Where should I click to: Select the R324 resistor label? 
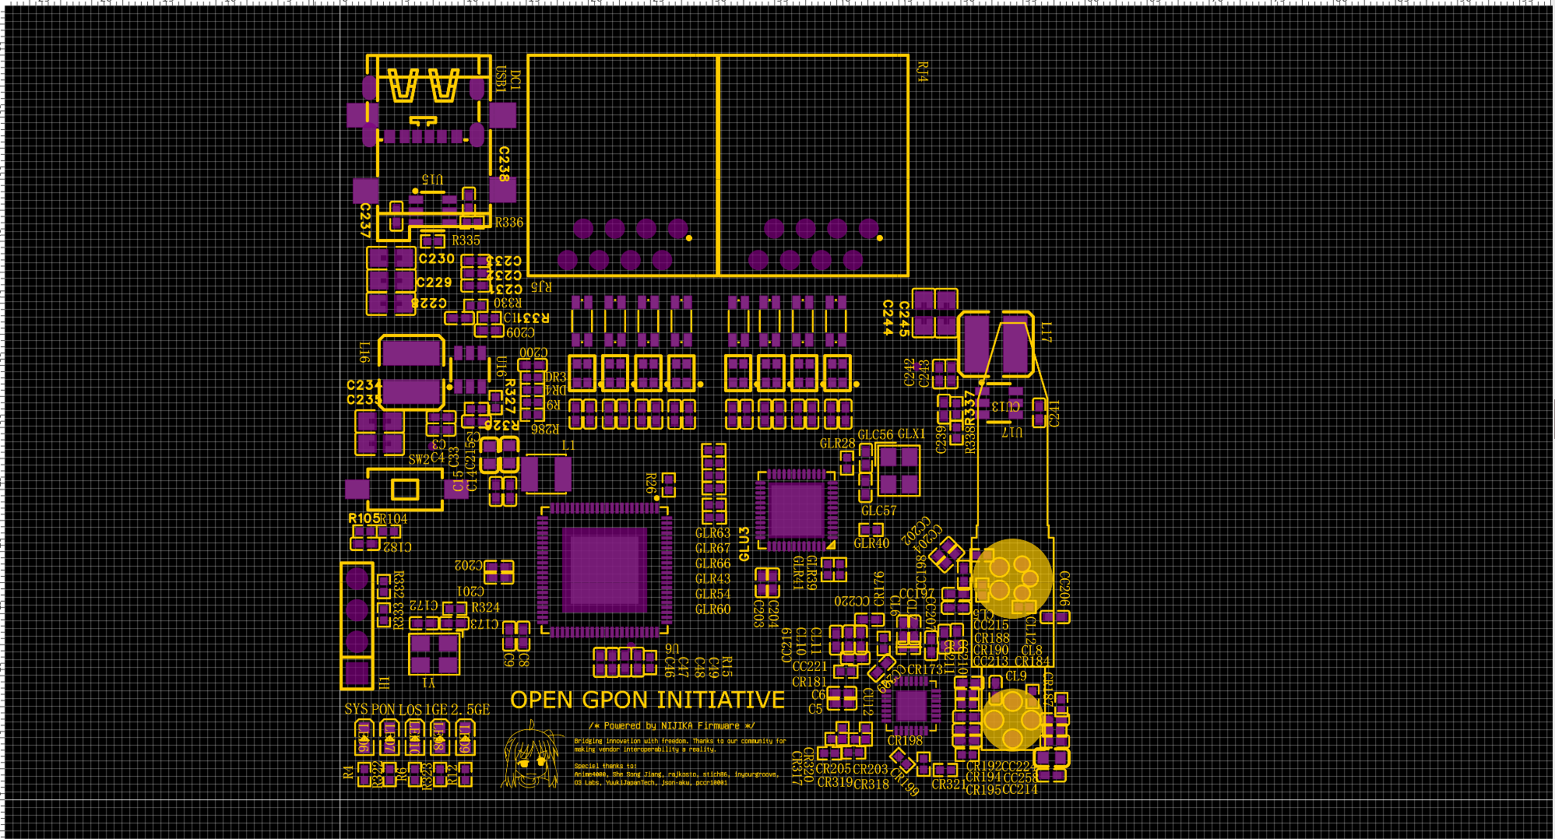click(485, 607)
